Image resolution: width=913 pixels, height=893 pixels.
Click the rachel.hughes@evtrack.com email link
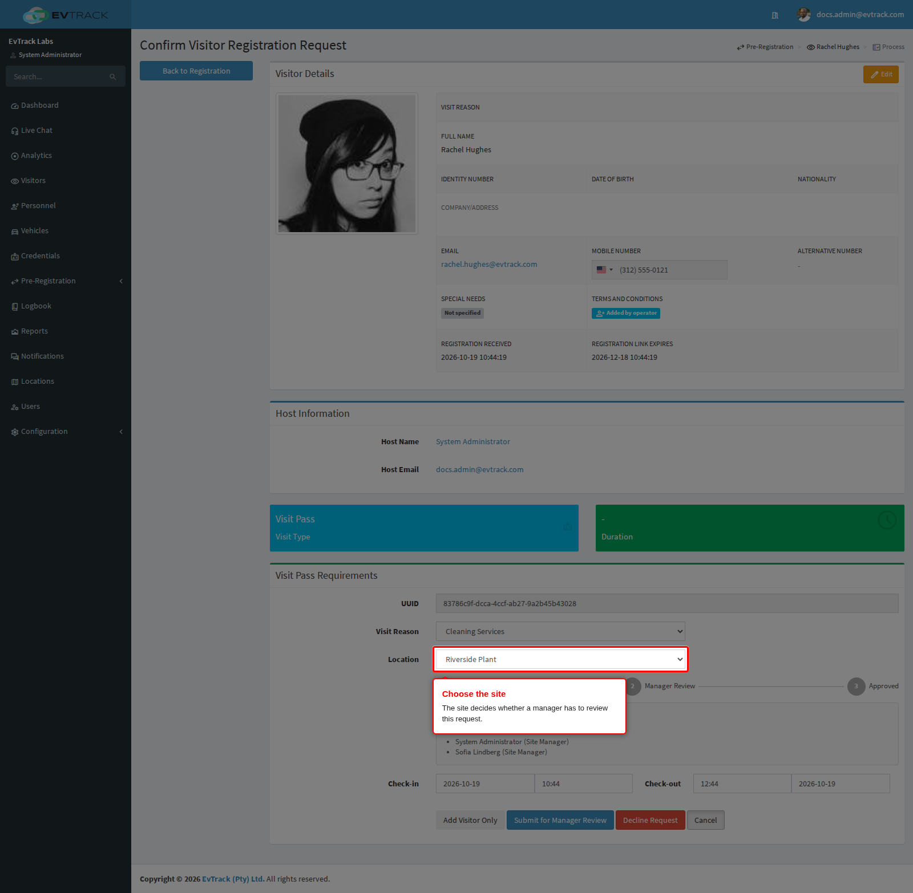489,265
